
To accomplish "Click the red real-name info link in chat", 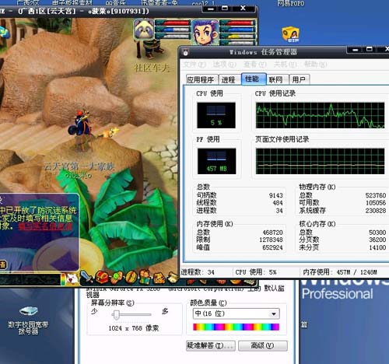I will tap(45, 226).
